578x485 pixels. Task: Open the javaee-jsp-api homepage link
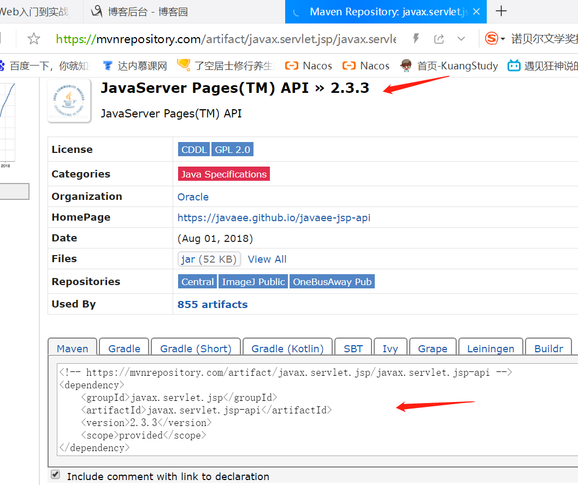point(274,218)
